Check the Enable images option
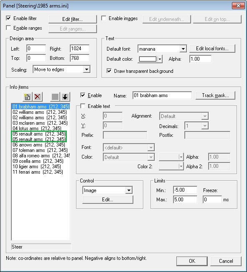This screenshot has width=247, height=272. pos(104,18)
